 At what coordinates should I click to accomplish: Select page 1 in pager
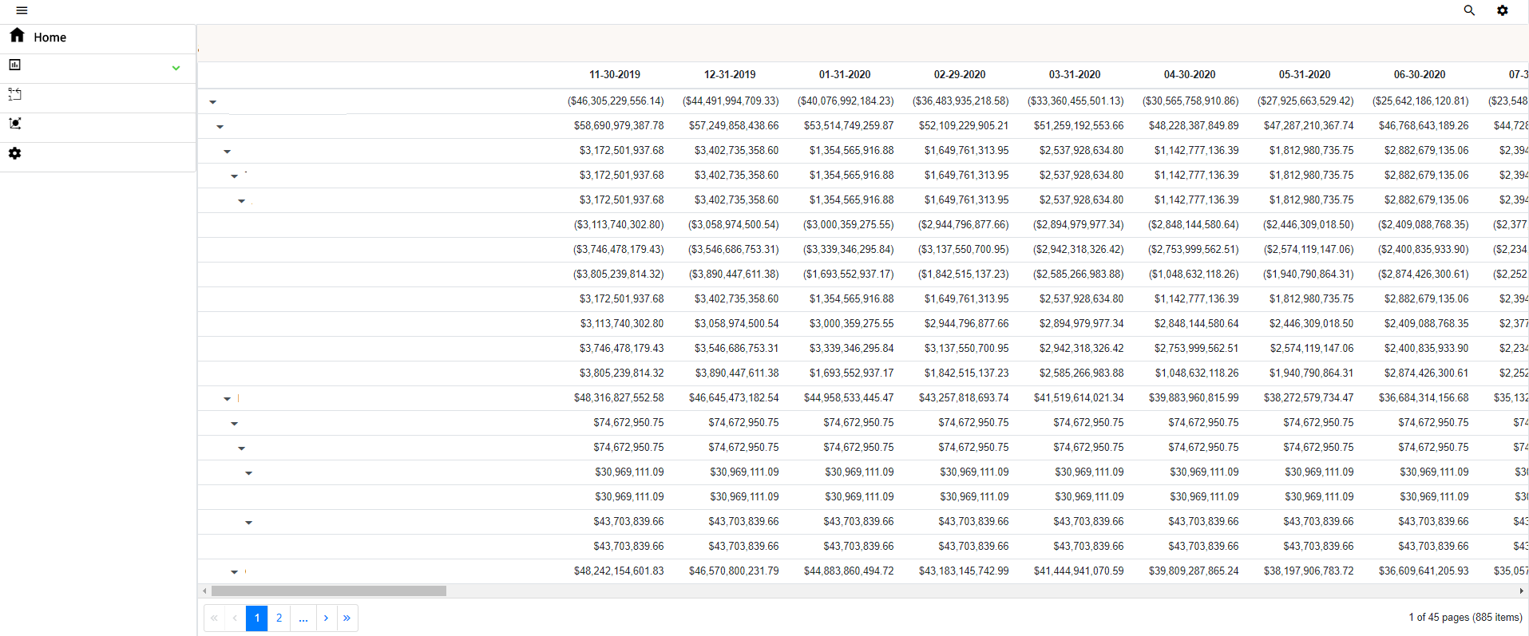(257, 618)
